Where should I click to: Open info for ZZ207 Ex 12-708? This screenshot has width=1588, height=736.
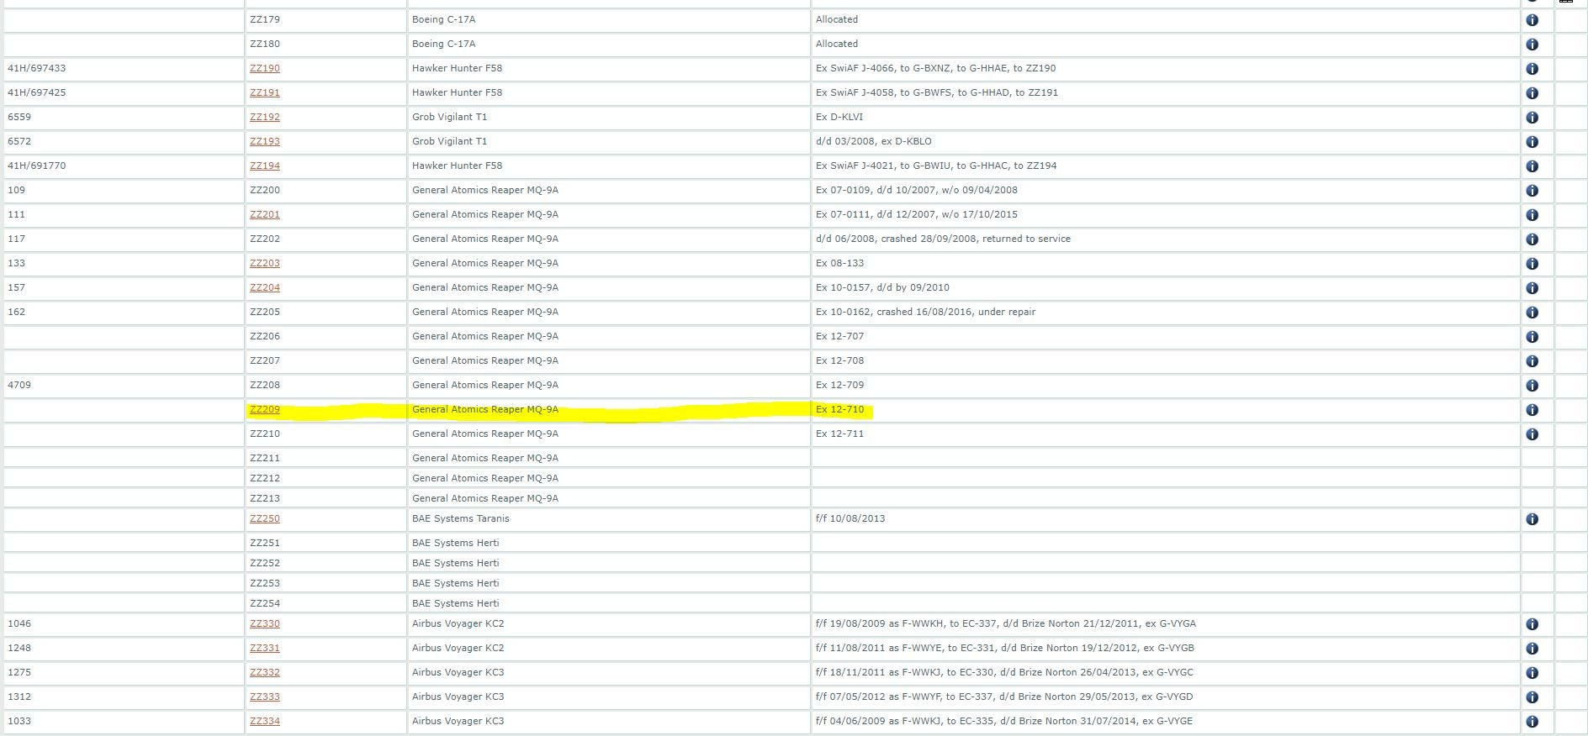click(1532, 361)
